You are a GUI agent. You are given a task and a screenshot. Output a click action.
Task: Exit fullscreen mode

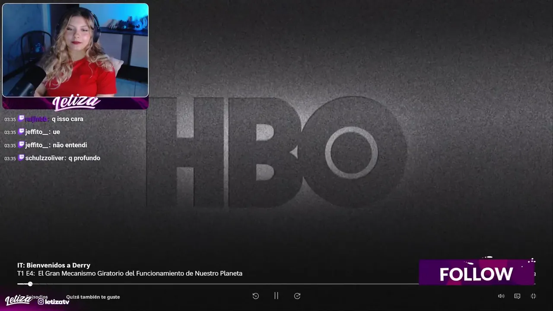tap(533, 296)
